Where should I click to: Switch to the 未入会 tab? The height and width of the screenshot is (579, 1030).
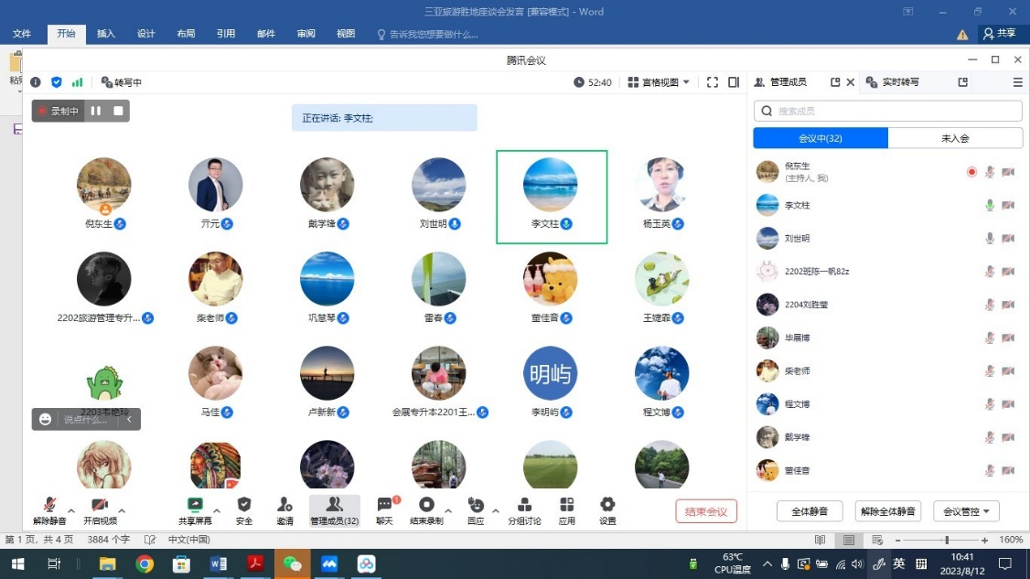955,138
